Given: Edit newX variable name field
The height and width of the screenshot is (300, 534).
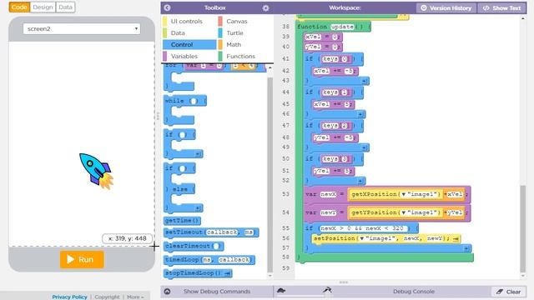Looking at the screenshot, I should (x=328, y=194).
